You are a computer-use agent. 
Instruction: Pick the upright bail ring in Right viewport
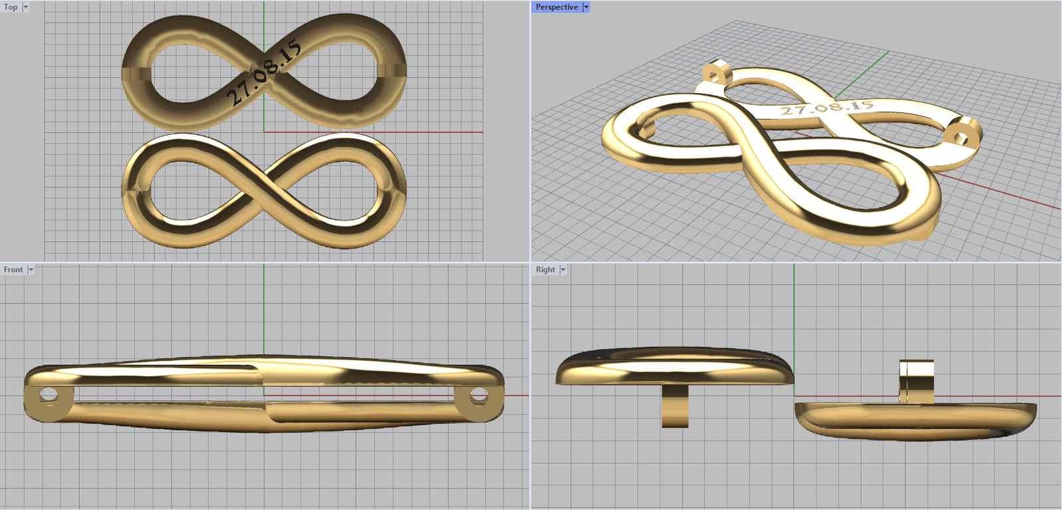coord(917,381)
